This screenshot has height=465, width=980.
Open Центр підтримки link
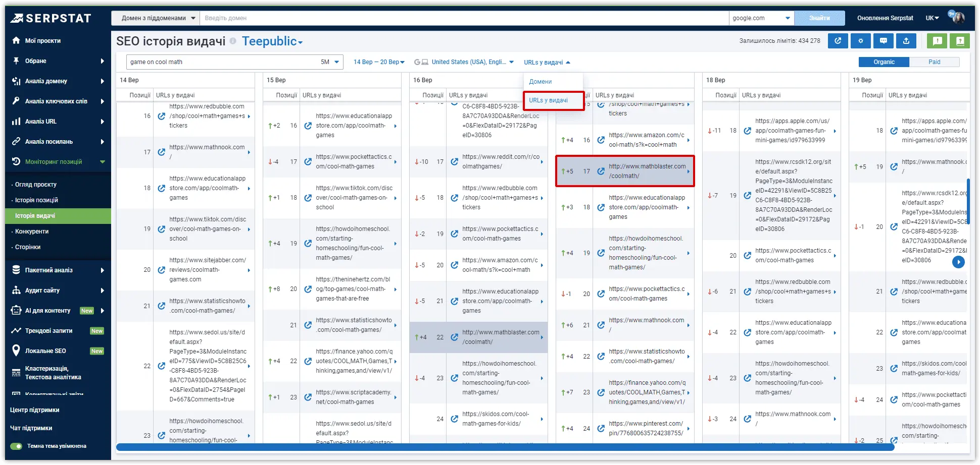tap(35, 410)
